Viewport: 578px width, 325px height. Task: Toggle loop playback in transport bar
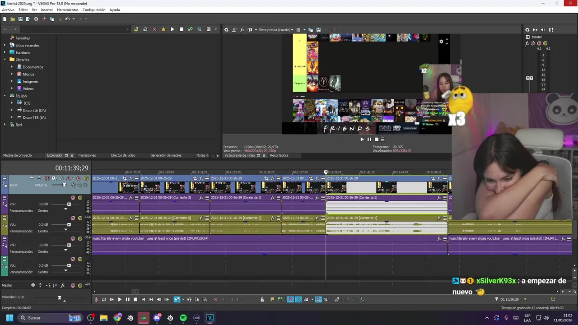[x=104, y=299]
